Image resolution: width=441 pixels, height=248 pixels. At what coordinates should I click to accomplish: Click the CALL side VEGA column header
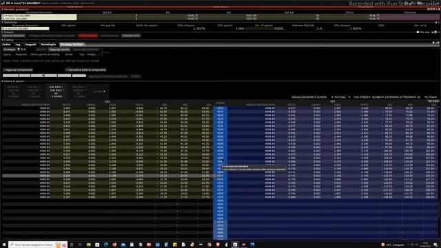pyautogui.click(x=112, y=105)
